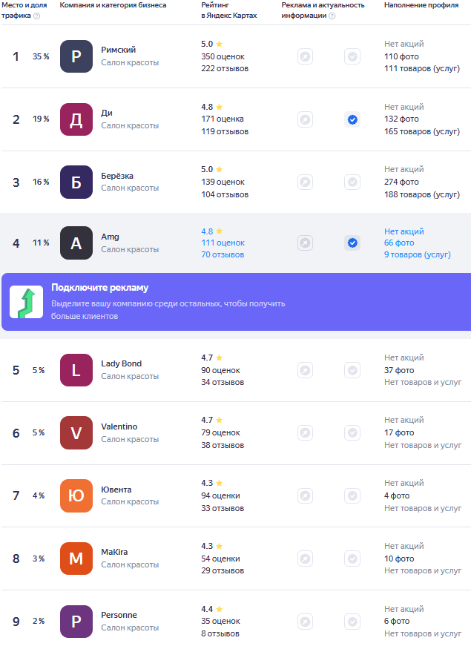Click the "70 отзывов" link for Amg
Screen dimensions: 471x649
(x=223, y=254)
